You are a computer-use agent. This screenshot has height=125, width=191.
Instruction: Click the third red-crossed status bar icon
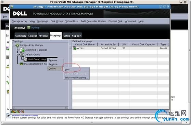[23, 111]
